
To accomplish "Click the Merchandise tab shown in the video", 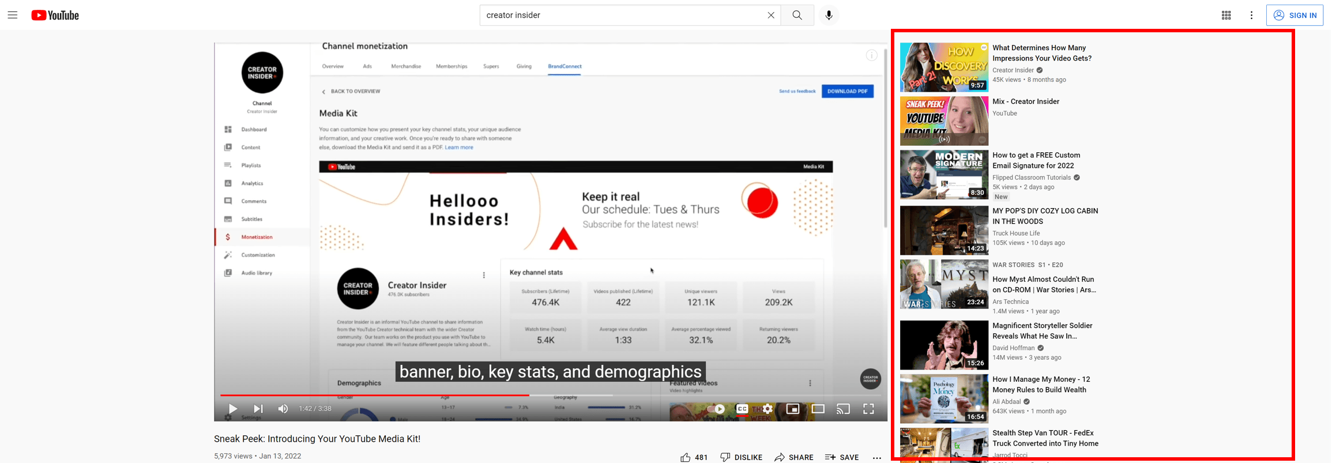I will (406, 66).
